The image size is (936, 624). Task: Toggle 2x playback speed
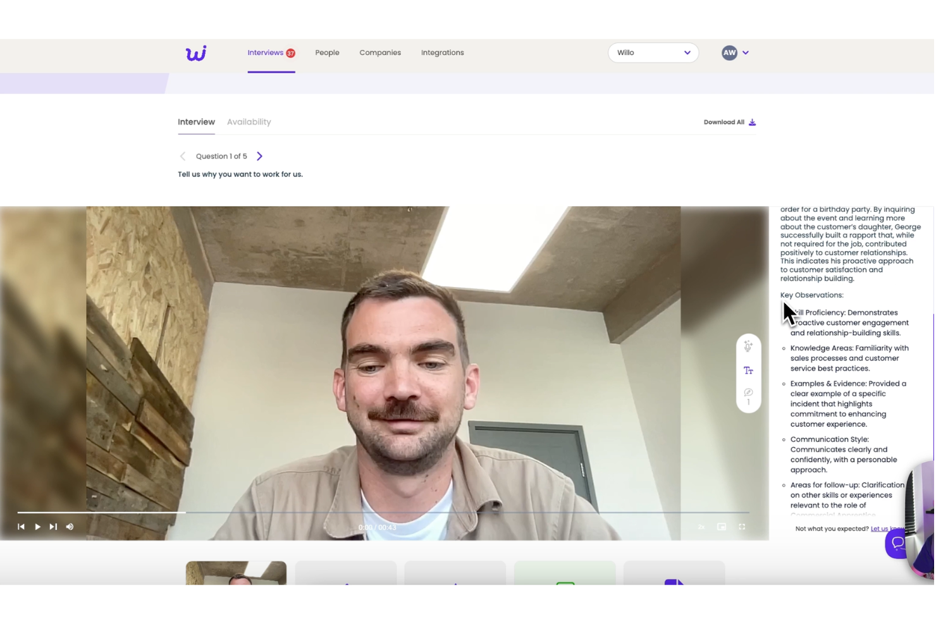pyautogui.click(x=701, y=526)
